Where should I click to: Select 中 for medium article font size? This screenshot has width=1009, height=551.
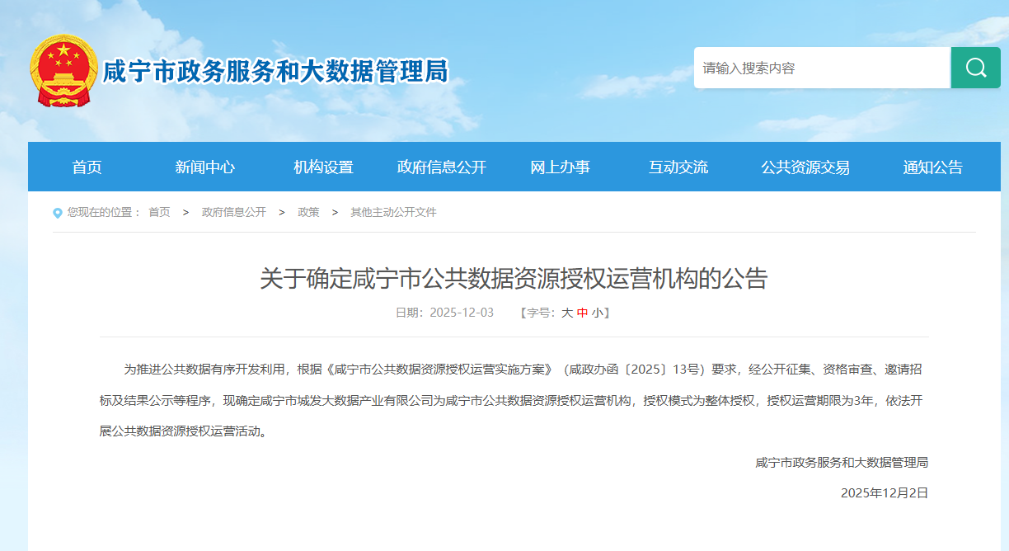pyautogui.click(x=584, y=312)
